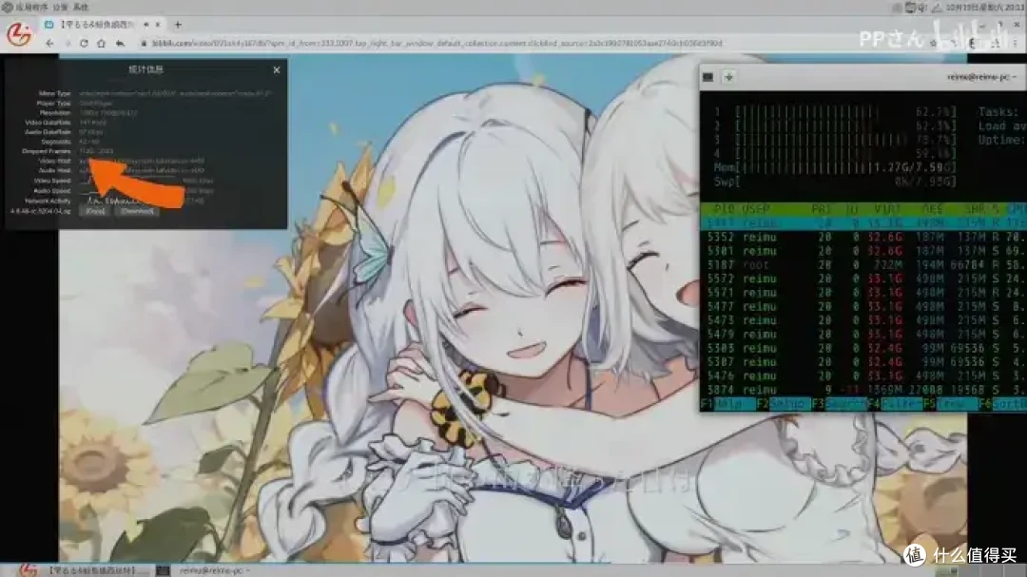Screen dimensions: 1027x577
Task: Click the network icon in system tray
Action: pyautogui.click(x=937, y=8)
